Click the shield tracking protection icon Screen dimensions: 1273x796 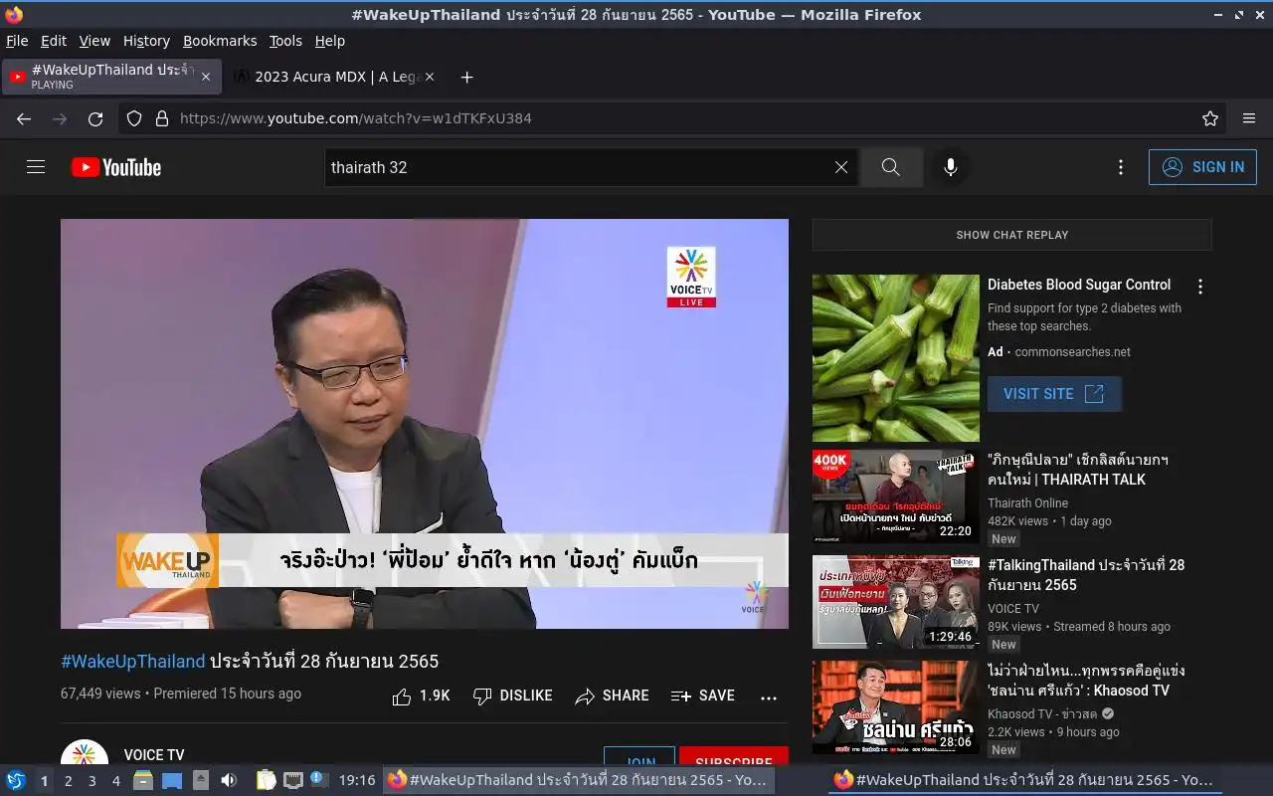134,118
